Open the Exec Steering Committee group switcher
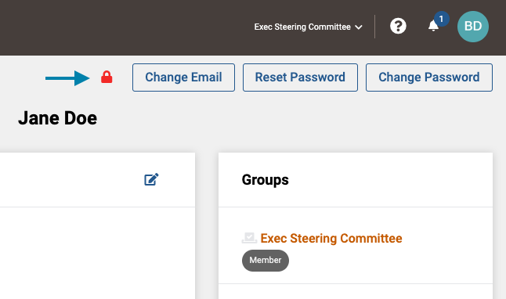 (308, 27)
